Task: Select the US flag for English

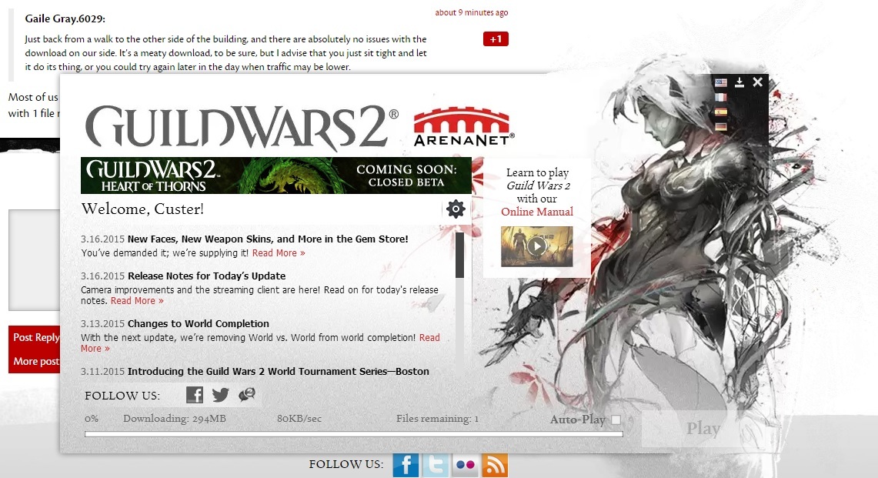Action: (721, 82)
